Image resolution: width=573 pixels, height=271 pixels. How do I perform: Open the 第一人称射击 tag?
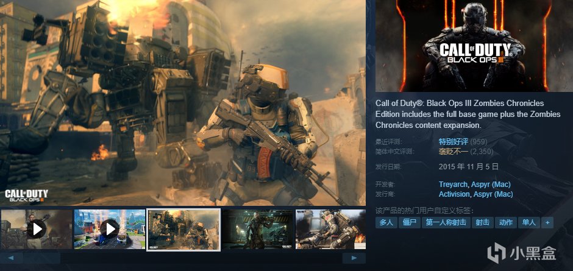pyautogui.click(x=446, y=222)
